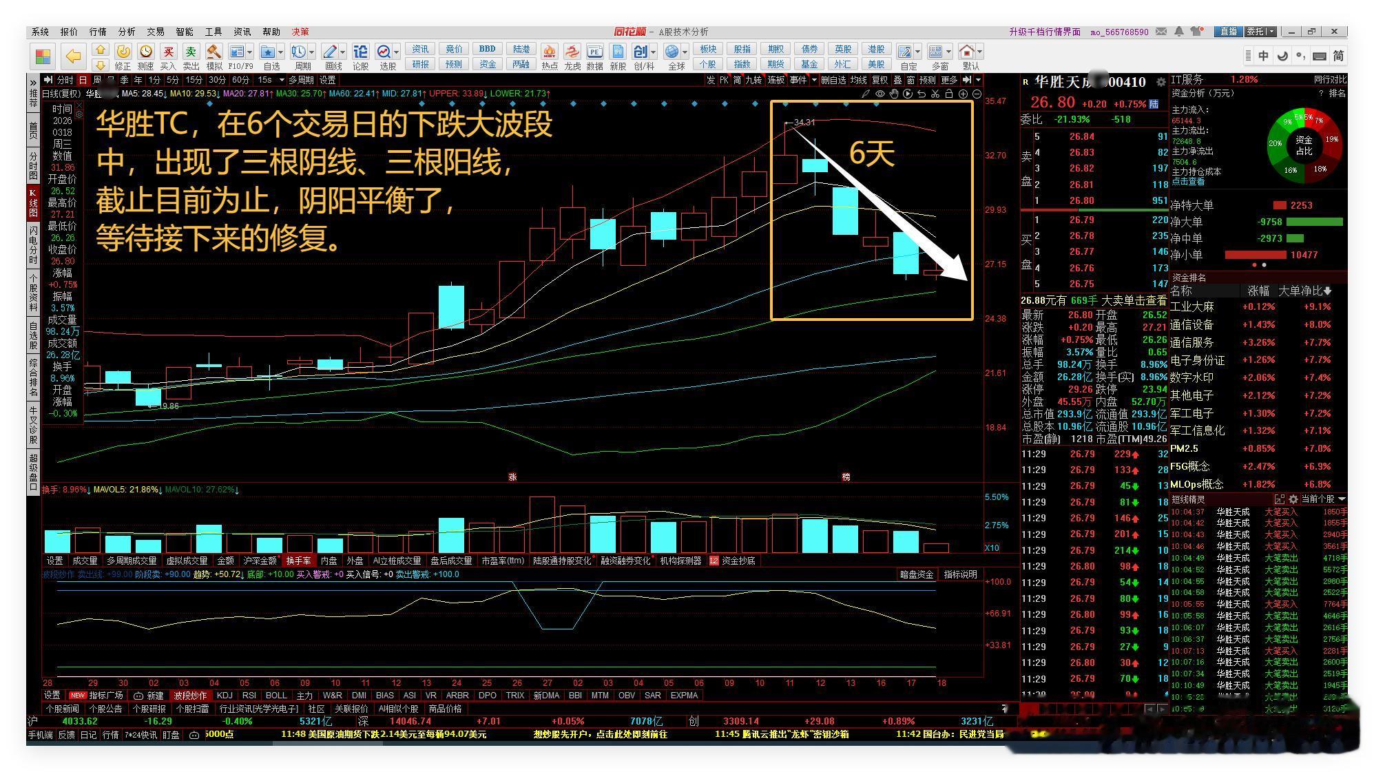The image size is (1374, 772).
Task: Click the 指标说明 button
Action: [960, 574]
